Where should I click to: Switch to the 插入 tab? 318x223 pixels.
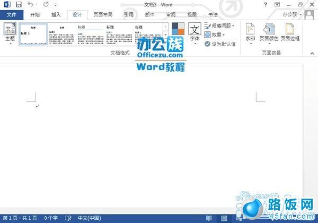coord(56,15)
